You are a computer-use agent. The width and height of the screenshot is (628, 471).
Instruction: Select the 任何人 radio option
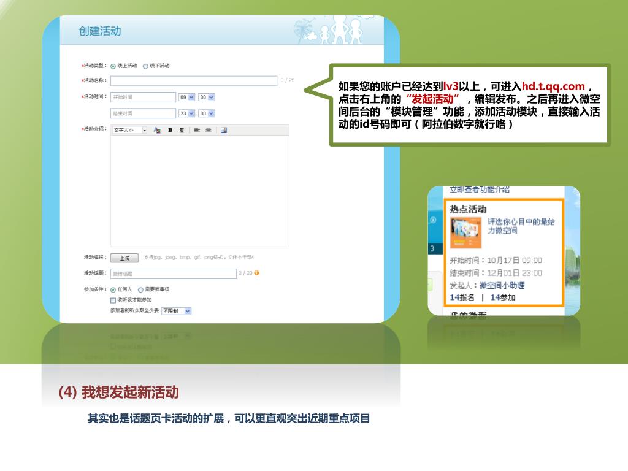pos(113,290)
